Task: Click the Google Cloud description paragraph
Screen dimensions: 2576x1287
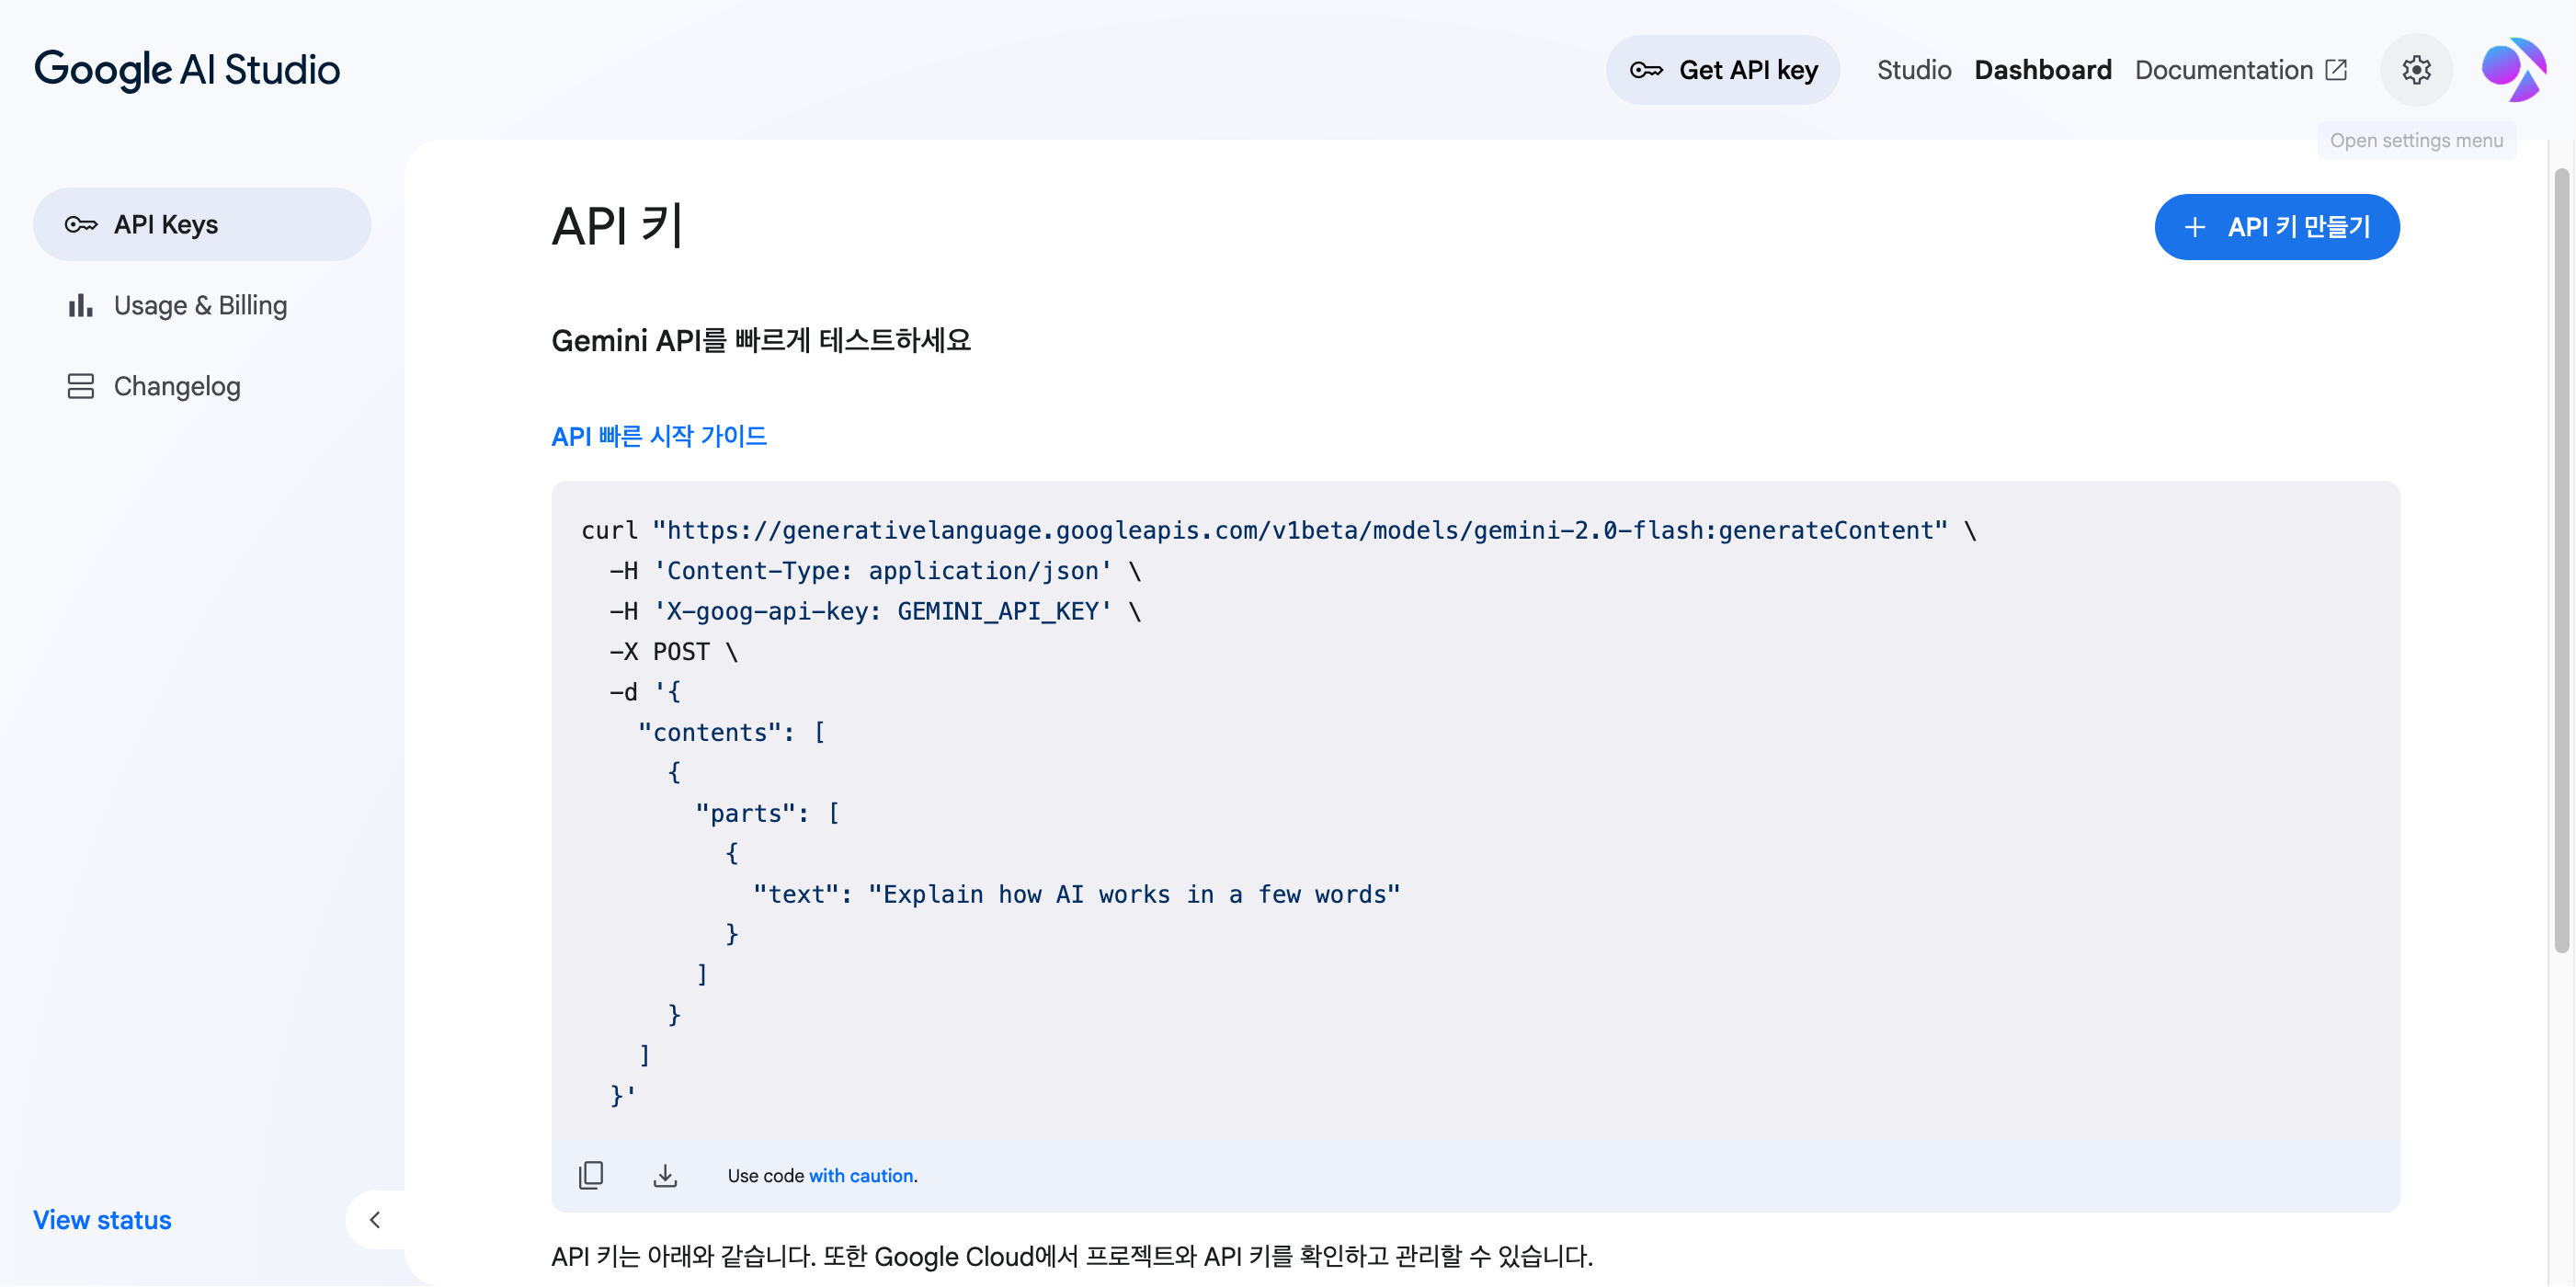Action: coord(1072,1257)
